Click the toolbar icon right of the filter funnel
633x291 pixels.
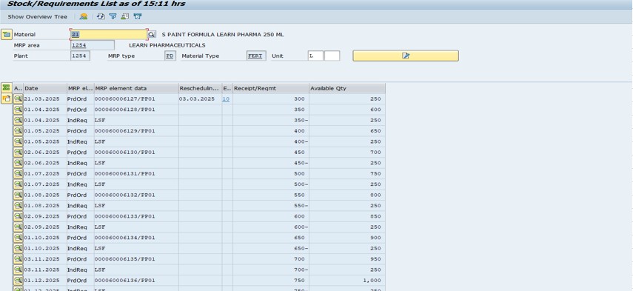coord(124,16)
